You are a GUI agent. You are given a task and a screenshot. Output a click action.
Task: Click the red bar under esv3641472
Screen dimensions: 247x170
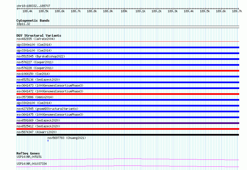[x=128, y=94]
